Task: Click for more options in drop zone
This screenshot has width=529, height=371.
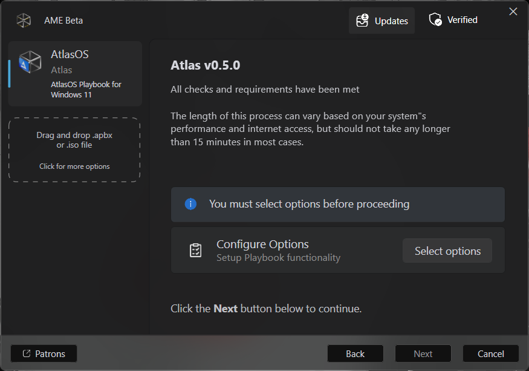Action: (74, 166)
